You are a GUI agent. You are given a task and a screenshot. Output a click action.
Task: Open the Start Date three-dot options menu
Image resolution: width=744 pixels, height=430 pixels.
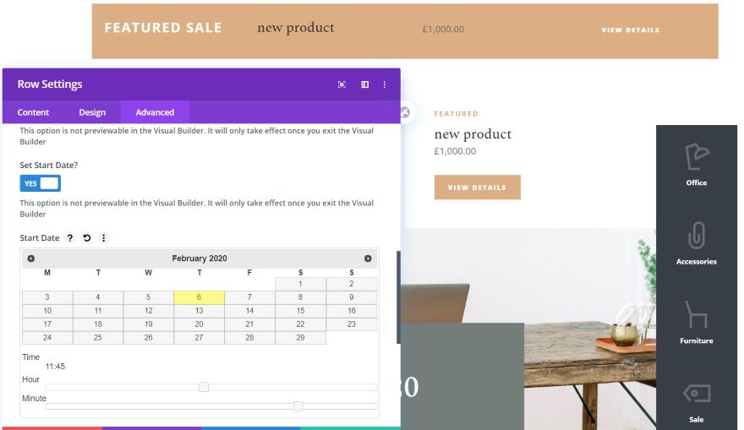(104, 238)
